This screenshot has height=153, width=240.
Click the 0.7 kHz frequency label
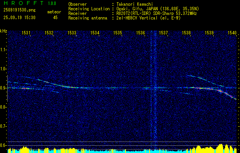coord(3,126)
